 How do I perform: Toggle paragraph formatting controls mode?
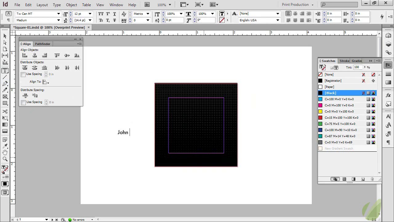tap(9, 20)
